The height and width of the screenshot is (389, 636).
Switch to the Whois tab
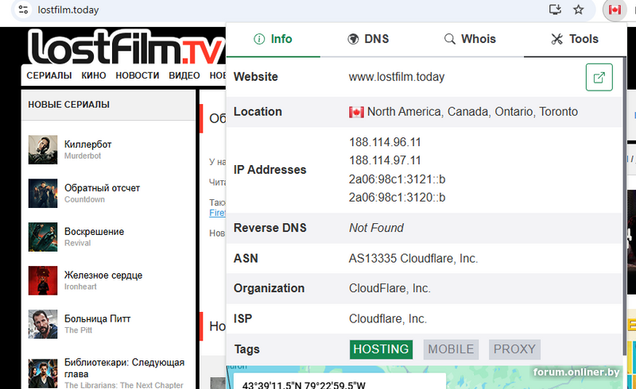click(x=470, y=39)
